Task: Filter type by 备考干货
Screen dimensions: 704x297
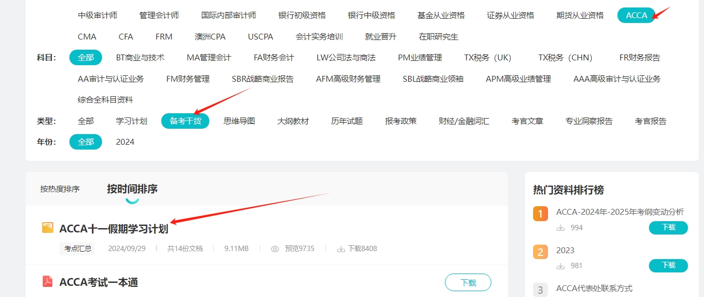Action: click(185, 121)
